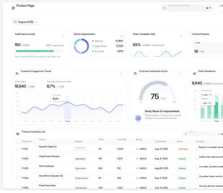
Task: Open SmartHome Speaker S2 product
Action: 51,176
